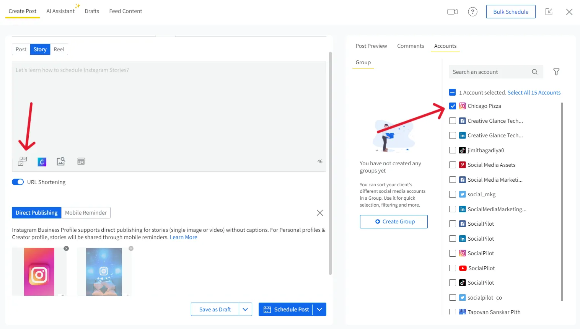This screenshot has height=329, width=580.
Task: Open the Learn More link
Action: (184, 237)
